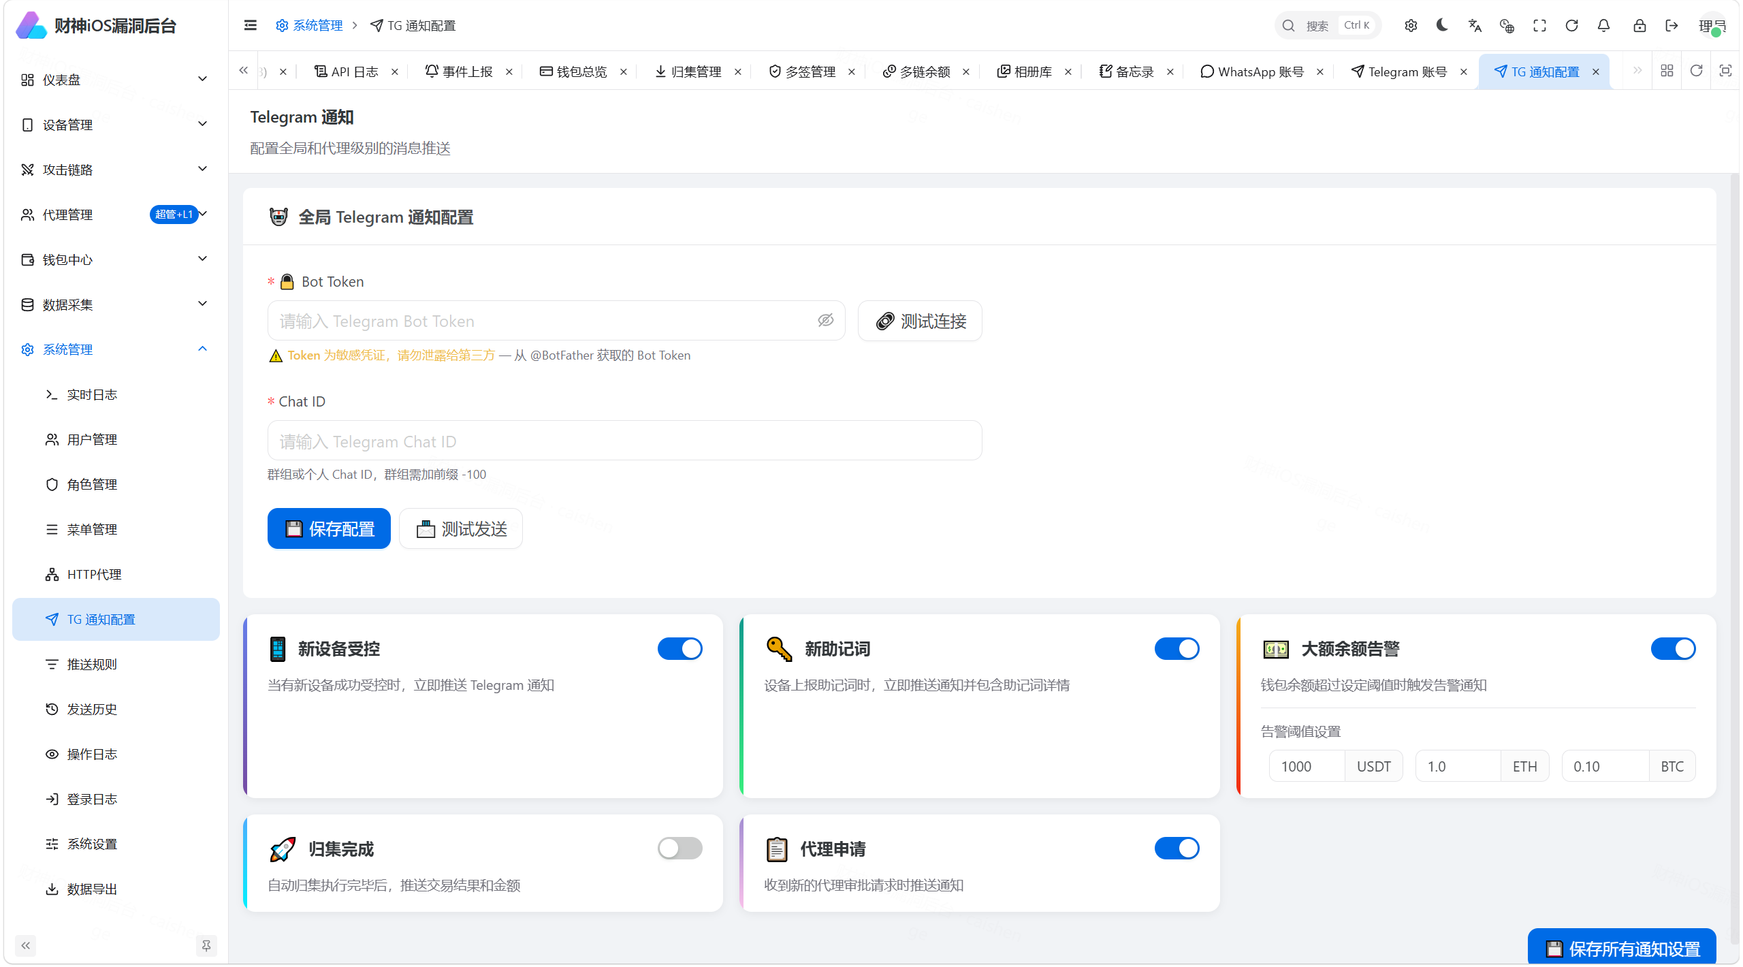Expand the 数据采集 sidebar group

(x=115, y=304)
